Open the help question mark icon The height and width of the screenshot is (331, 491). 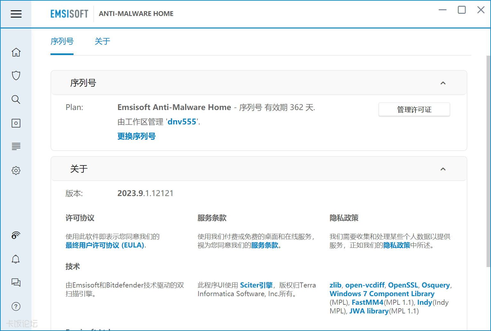point(16,306)
